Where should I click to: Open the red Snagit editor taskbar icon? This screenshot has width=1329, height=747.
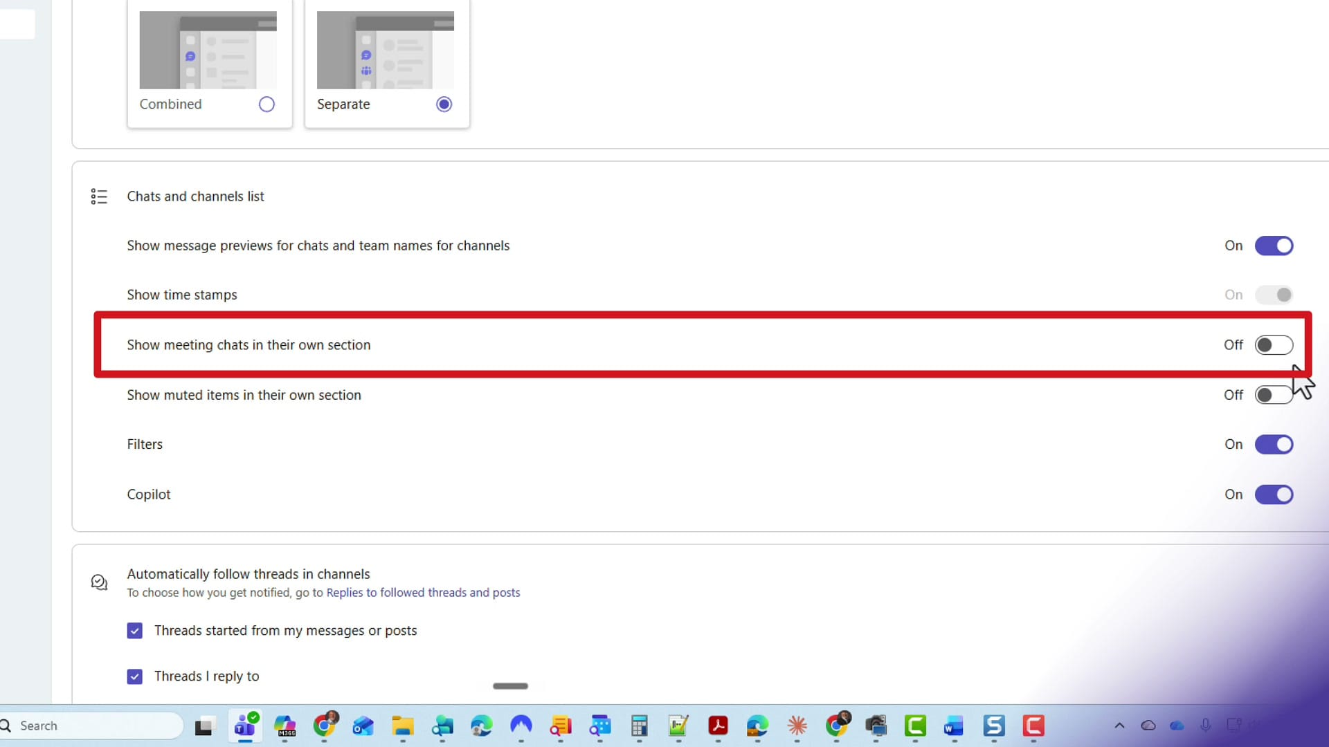click(x=1033, y=726)
